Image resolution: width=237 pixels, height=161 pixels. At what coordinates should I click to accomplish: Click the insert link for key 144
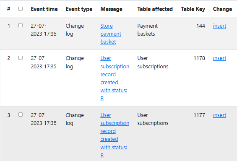click(219, 26)
